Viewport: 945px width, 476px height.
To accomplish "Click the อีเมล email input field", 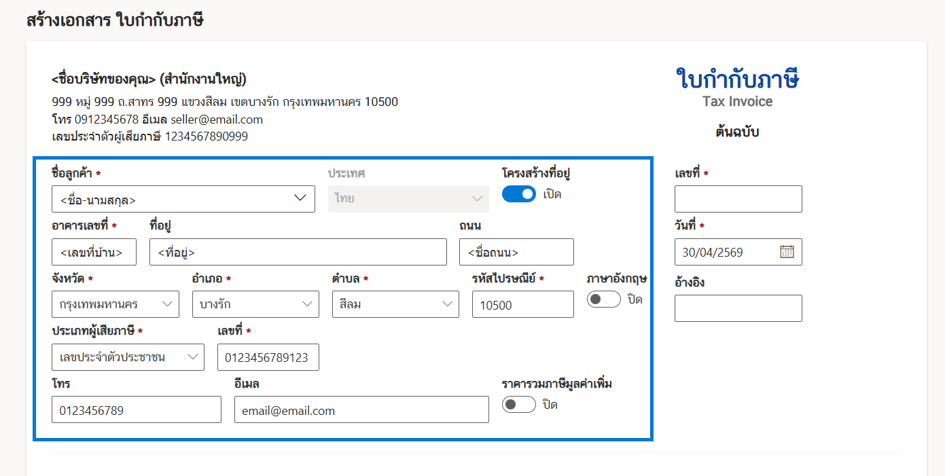I will click(361, 410).
